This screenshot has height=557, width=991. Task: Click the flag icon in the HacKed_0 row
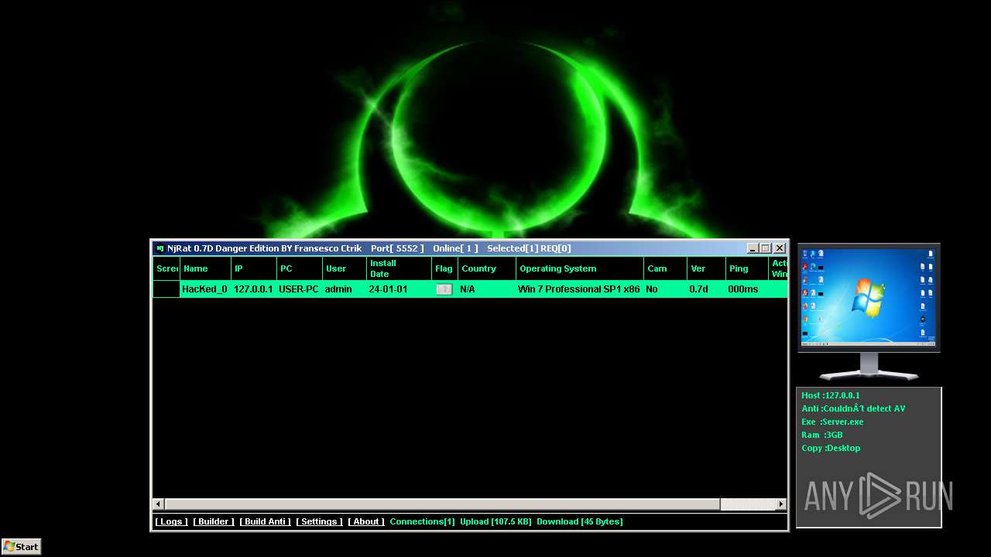tap(444, 289)
